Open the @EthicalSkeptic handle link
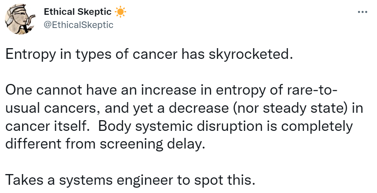 point(78,25)
